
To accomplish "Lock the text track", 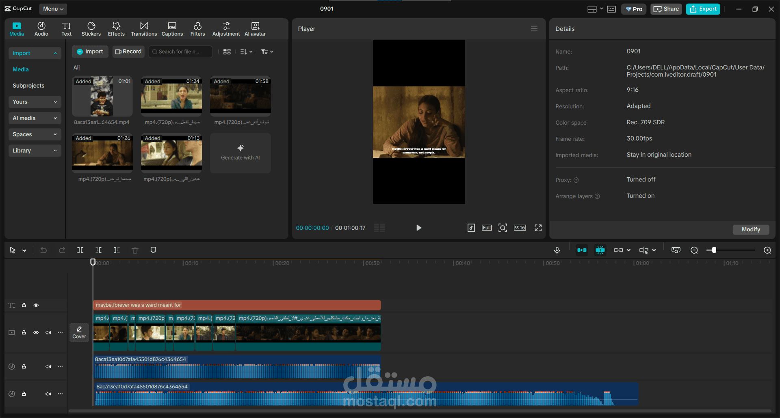I will click(24, 305).
